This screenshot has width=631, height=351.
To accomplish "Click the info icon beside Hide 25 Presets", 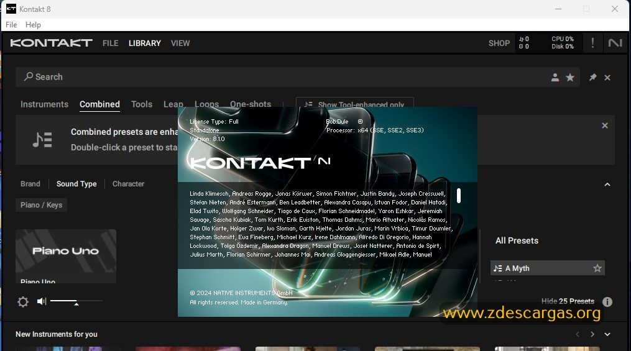I will point(607,301).
